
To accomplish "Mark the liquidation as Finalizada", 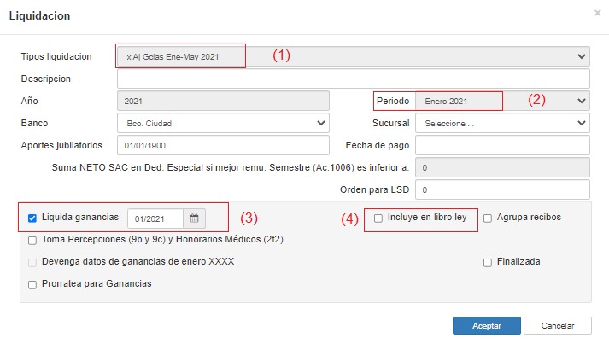I will click(488, 262).
